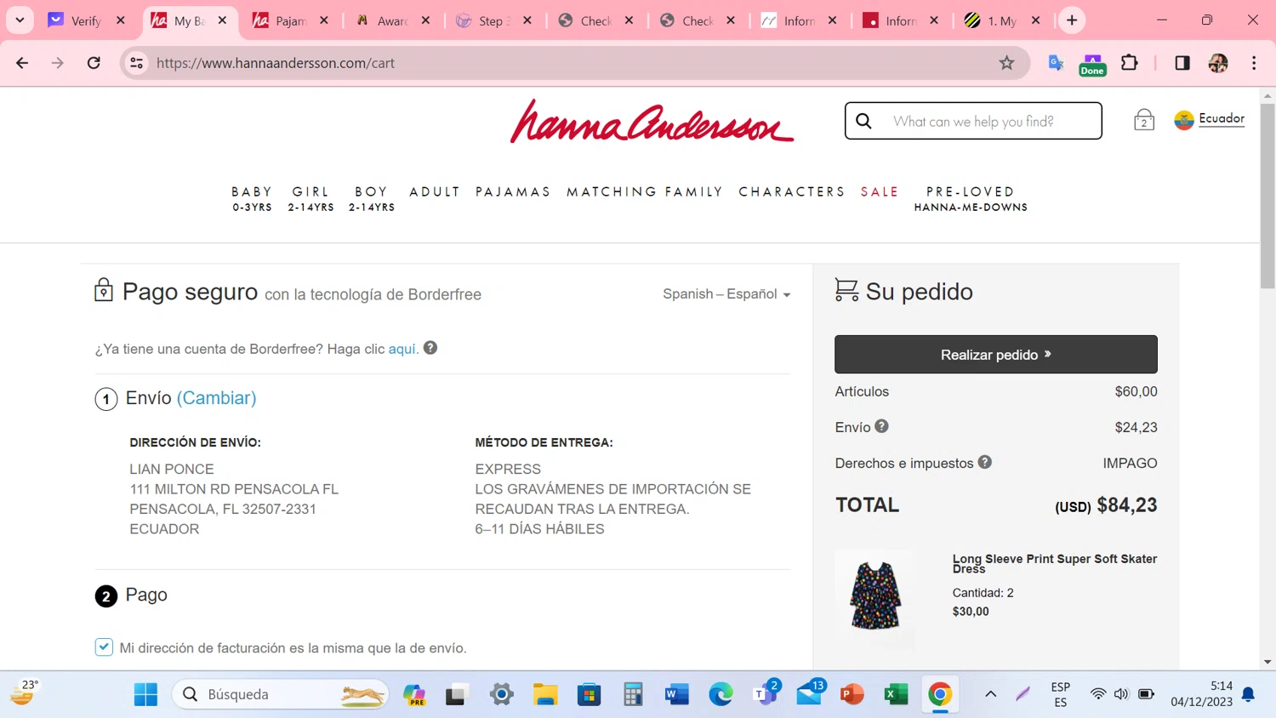Open the Skater Dress product thumbnail
Image resolution: width=1276 pixels, height=718 pixels.
click(874, 595)
